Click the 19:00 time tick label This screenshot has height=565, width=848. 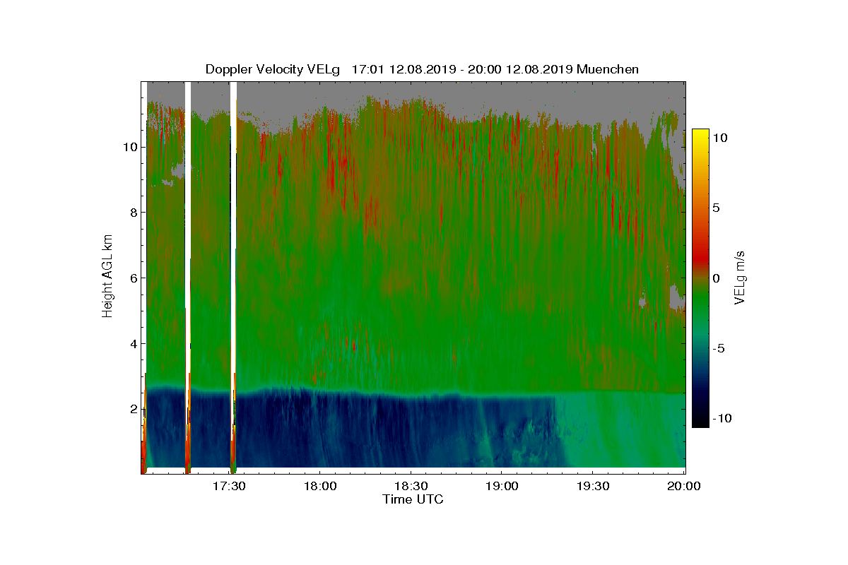click(x=502, y=486)
